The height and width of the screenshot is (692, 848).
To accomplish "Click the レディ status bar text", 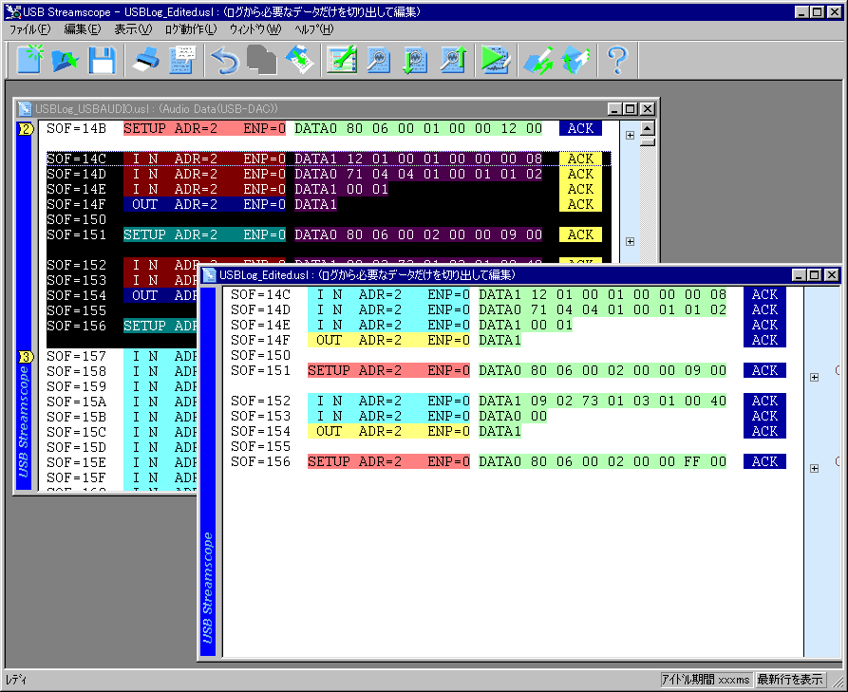I will [x=16, y=680].
